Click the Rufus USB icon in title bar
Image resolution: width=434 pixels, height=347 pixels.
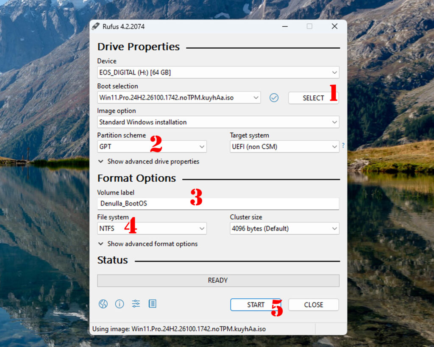[96, 26]
